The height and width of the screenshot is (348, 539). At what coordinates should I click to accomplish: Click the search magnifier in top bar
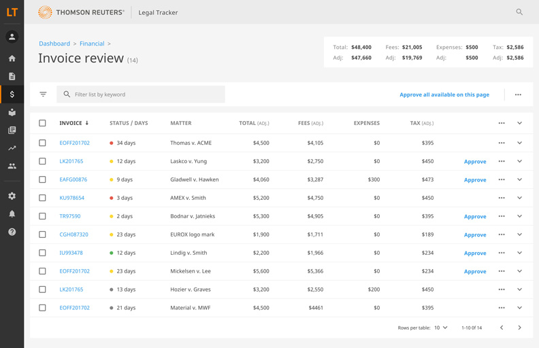519,12
